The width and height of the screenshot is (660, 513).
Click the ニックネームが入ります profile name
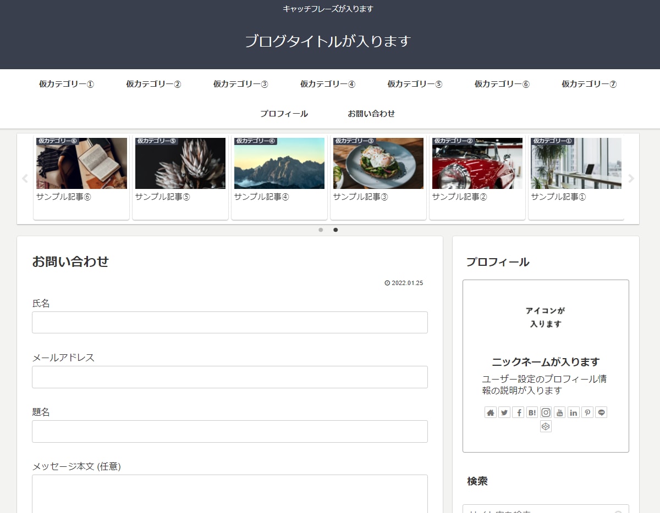pyautogui.click(x=546, y=362)
